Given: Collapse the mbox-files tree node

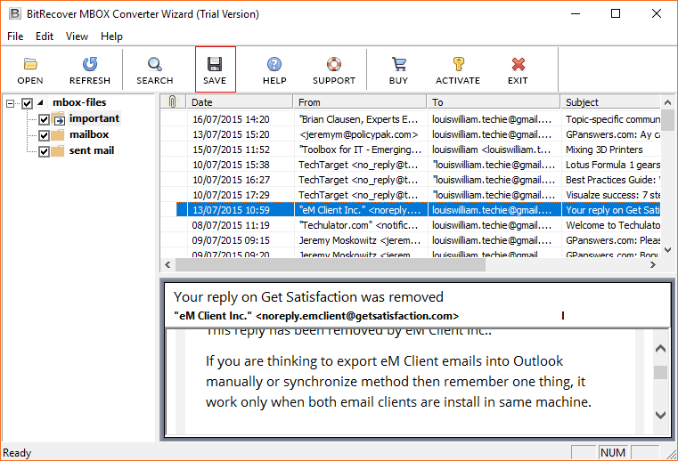Looking at the screenshot, I should tap(11, 103).
